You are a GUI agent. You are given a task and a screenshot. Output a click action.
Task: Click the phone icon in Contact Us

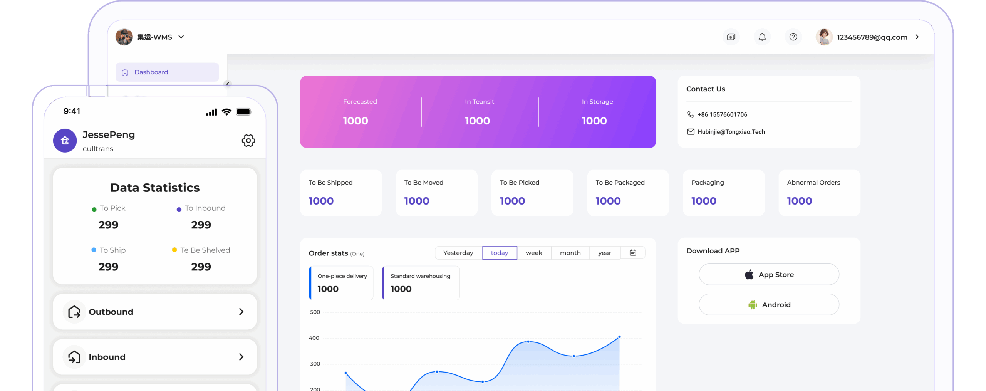690,114
